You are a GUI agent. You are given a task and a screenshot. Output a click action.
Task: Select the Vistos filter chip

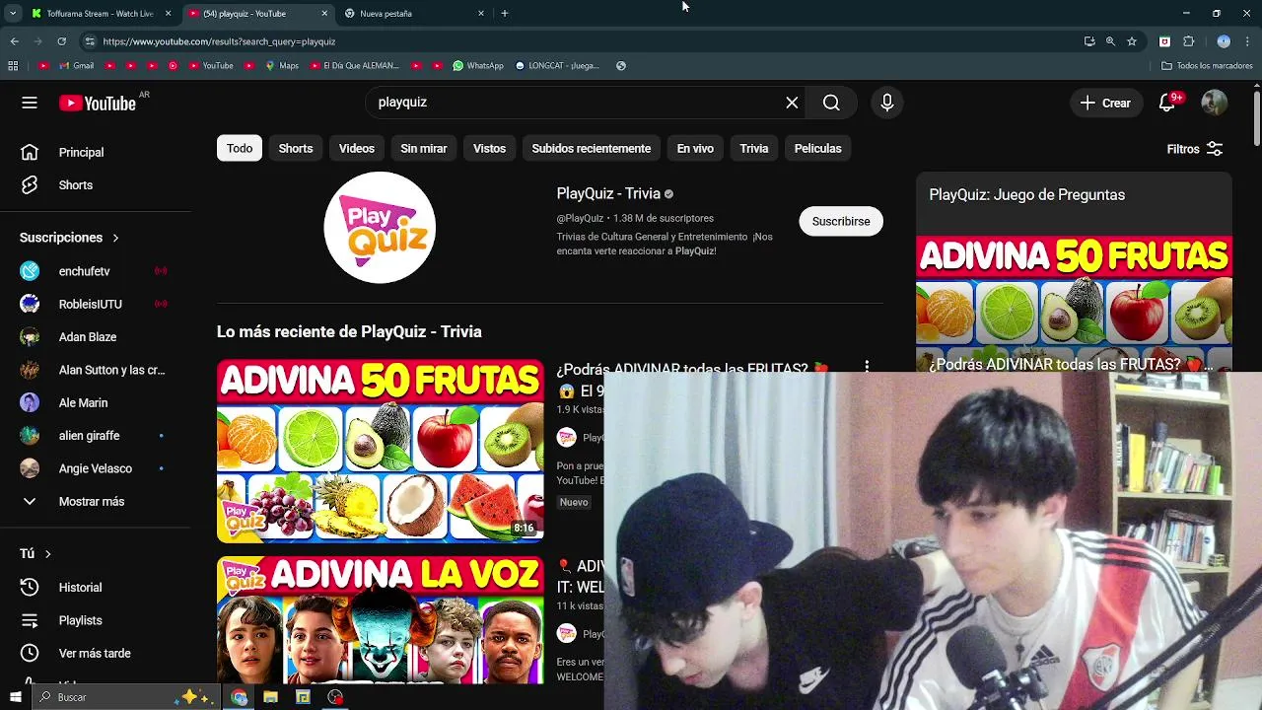tap(489, 148)
